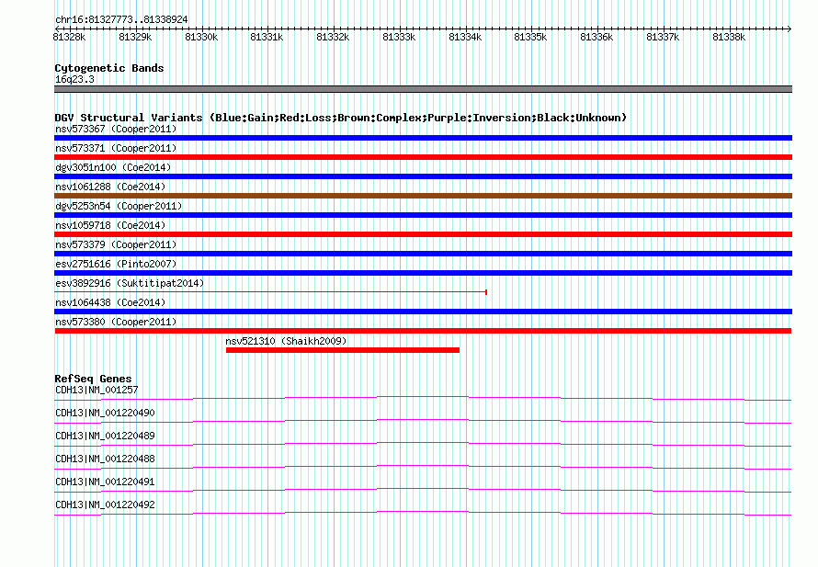
Task: Click the red bar of nsv1059718
Action: point(423,234)
